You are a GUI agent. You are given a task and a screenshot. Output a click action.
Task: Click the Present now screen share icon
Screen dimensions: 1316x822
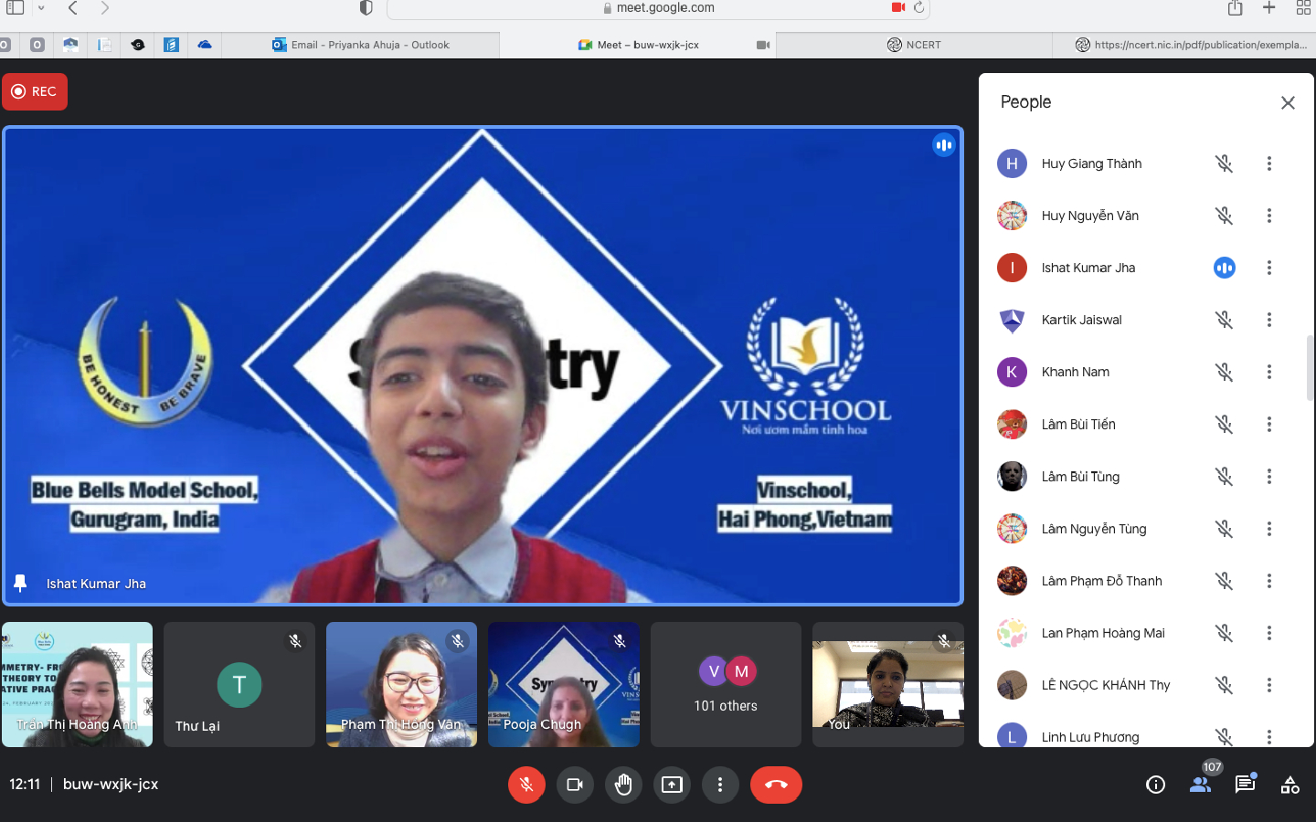(672, 785)
